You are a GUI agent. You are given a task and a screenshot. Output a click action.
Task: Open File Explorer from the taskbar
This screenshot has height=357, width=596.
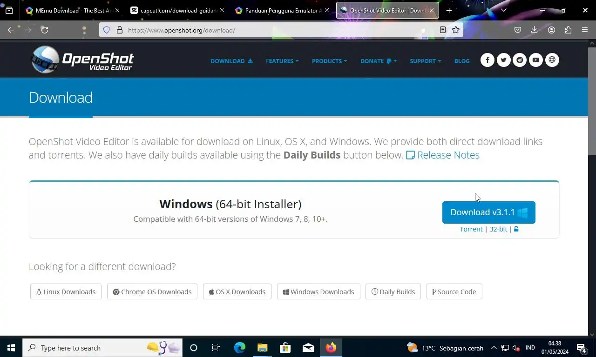tap(263, 348)
